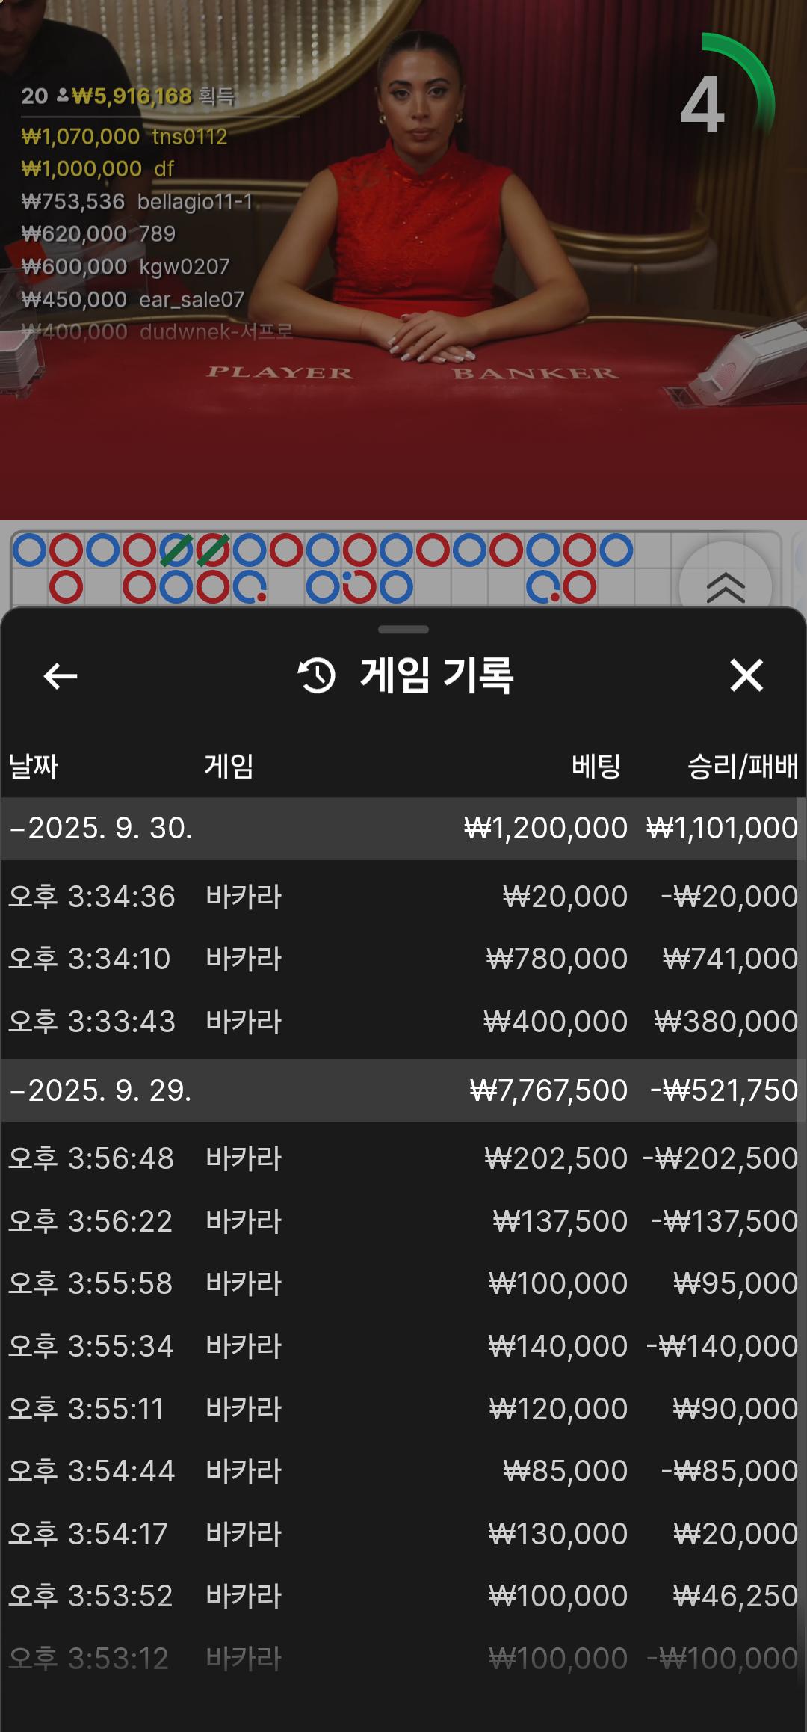Select the 오후 3:53:52 game entry
The height and width of the screenshot is (1732, 807).
[403, 1596]
